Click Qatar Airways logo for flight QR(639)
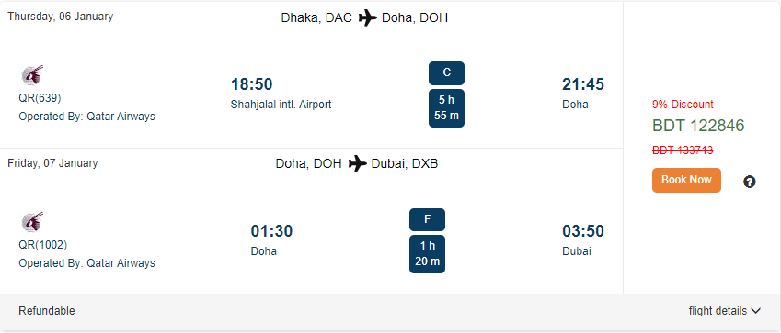The height and width of the screenshot is (333, 781). pyautogui.click(x=32, y=75)
